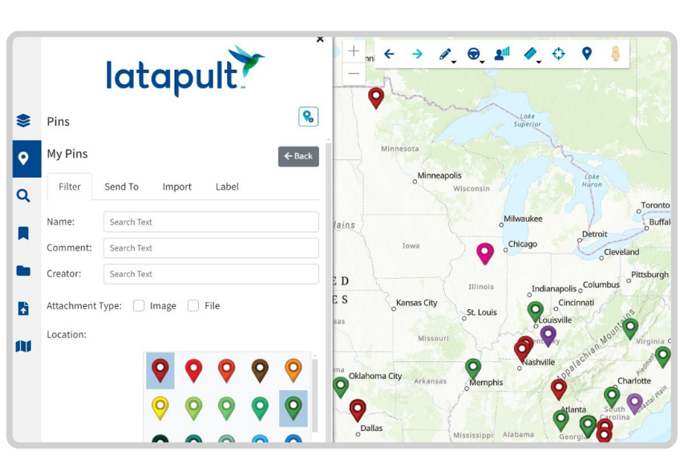
Task: Zoom out on the map
Action: point(354,73)
